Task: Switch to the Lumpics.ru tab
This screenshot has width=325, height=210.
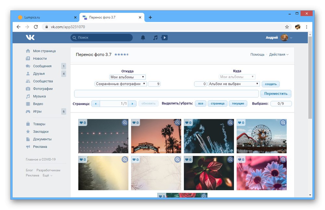Action: pyautogui.click(x=47, y=17)
